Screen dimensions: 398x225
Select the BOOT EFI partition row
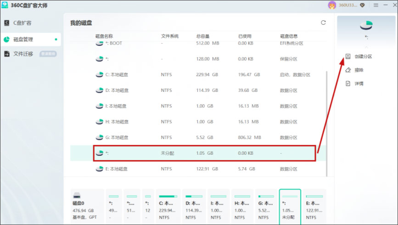pos(198,44)
